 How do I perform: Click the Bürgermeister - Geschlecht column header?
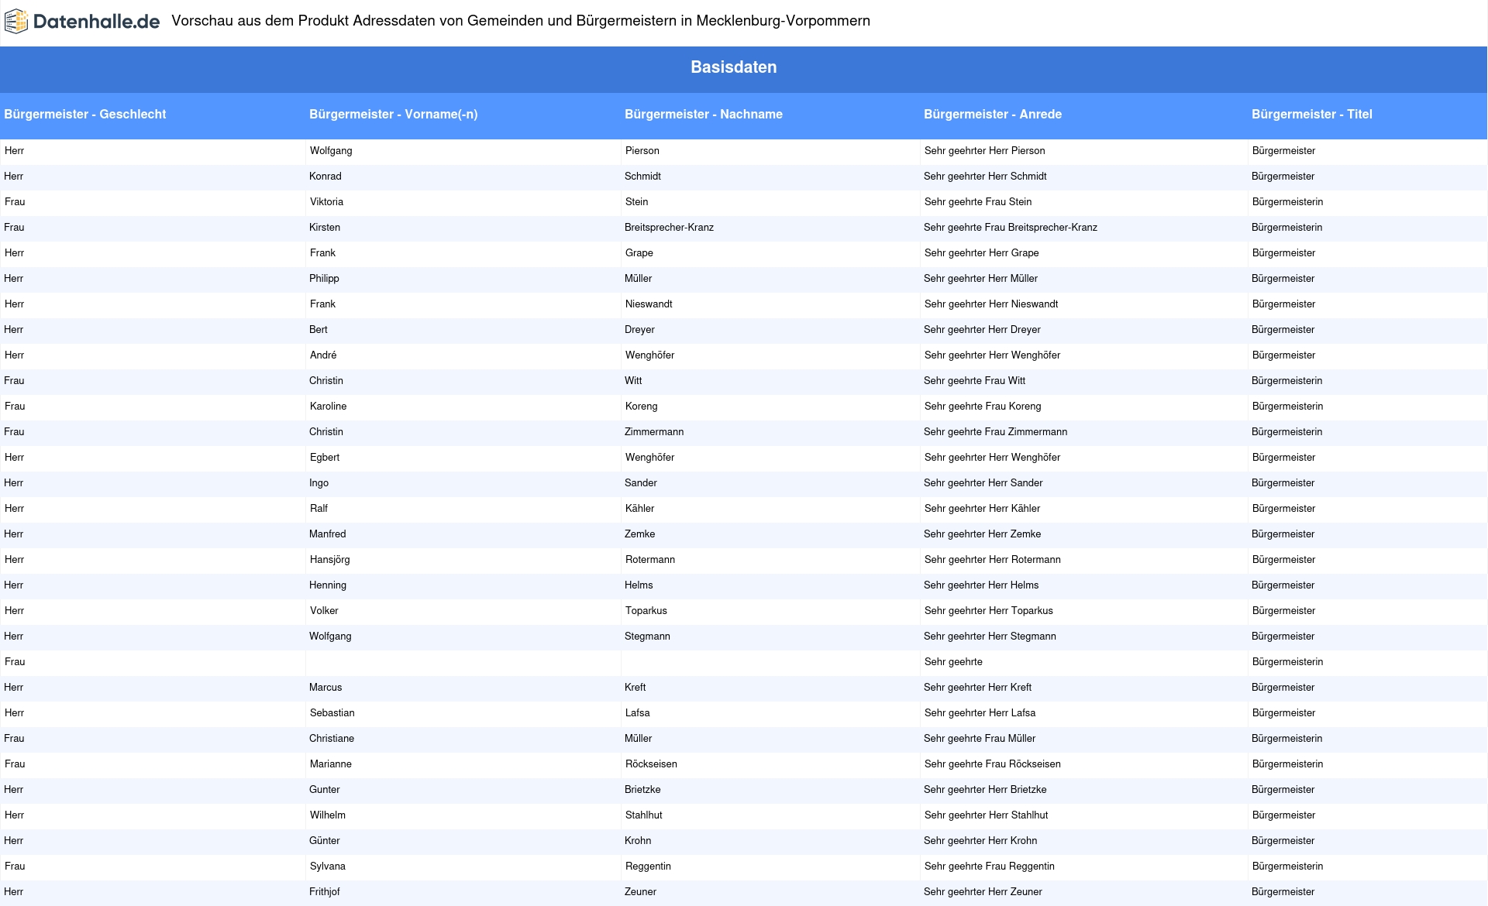click(x=85, y=115)
